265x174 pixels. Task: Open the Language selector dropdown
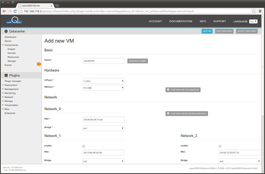tap(253, 22)
